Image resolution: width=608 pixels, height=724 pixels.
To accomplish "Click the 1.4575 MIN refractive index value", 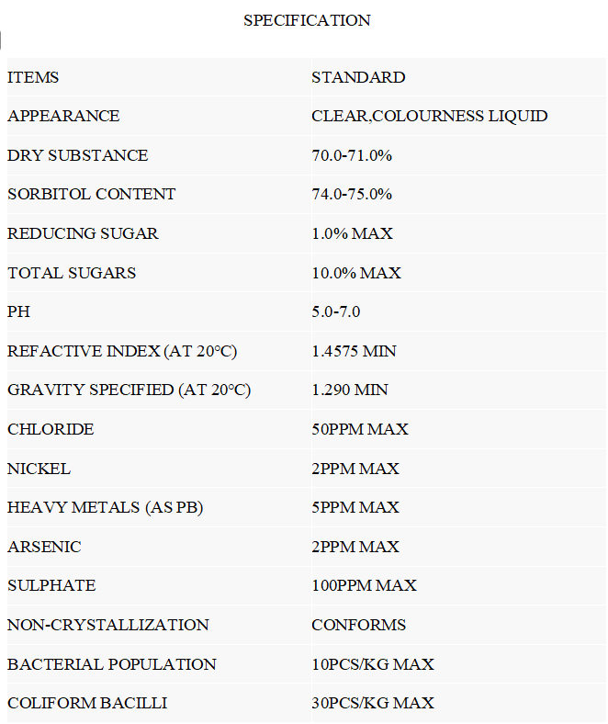I will (x=355, y=351).
